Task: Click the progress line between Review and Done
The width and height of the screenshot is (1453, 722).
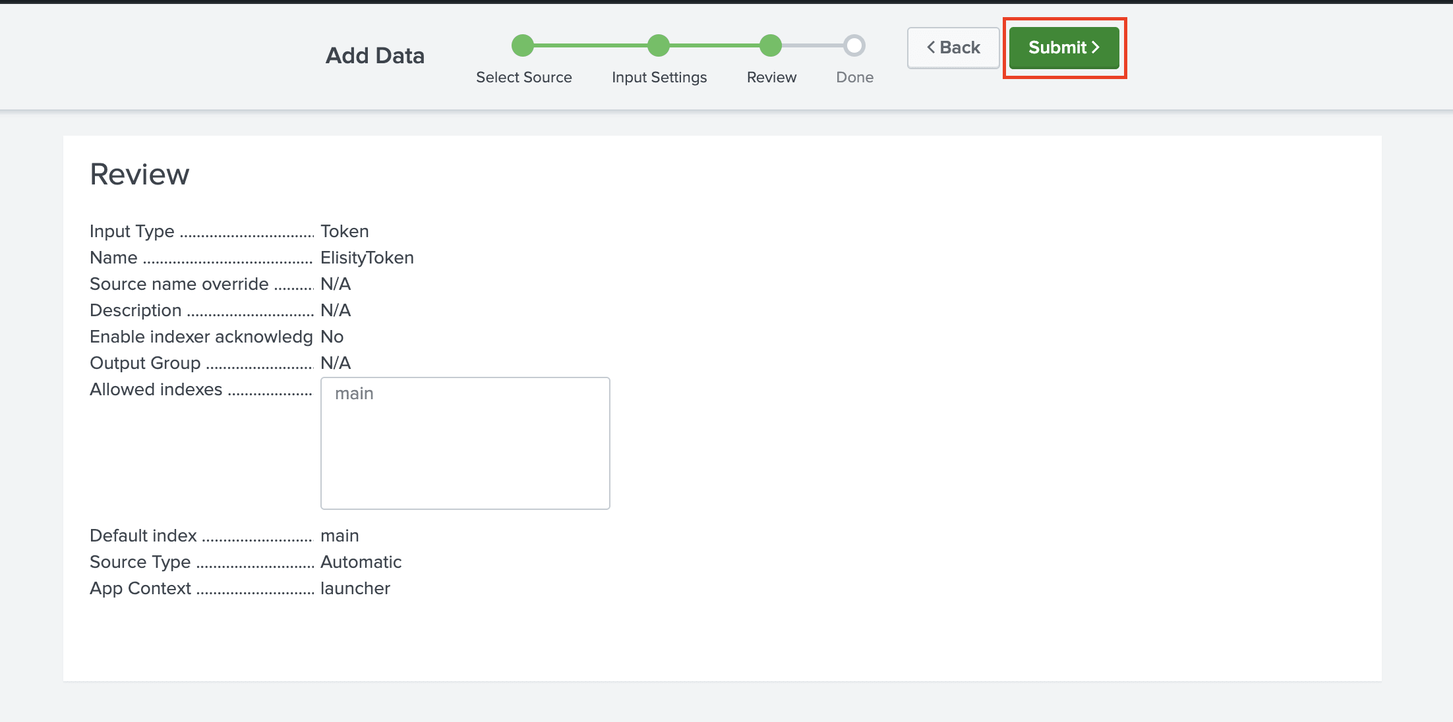Action: pos(812,45)
